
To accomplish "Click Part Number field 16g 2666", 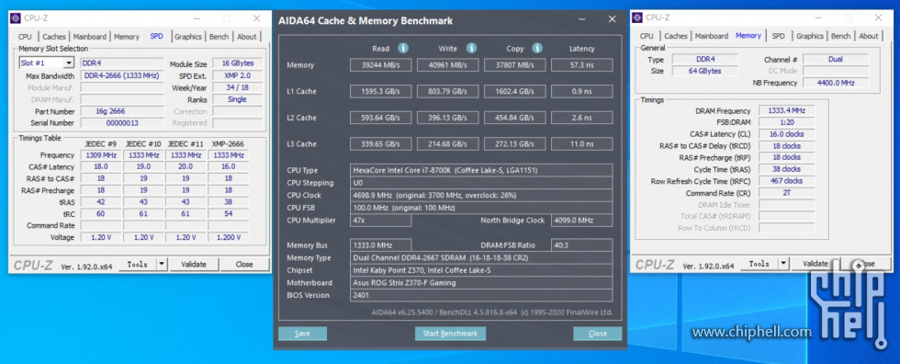I will tap(122, 111).
